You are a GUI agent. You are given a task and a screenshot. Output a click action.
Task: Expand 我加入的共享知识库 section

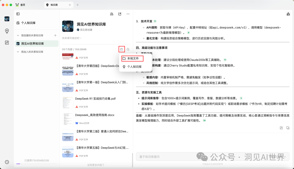pyautogui.click(x=18, y=52)
